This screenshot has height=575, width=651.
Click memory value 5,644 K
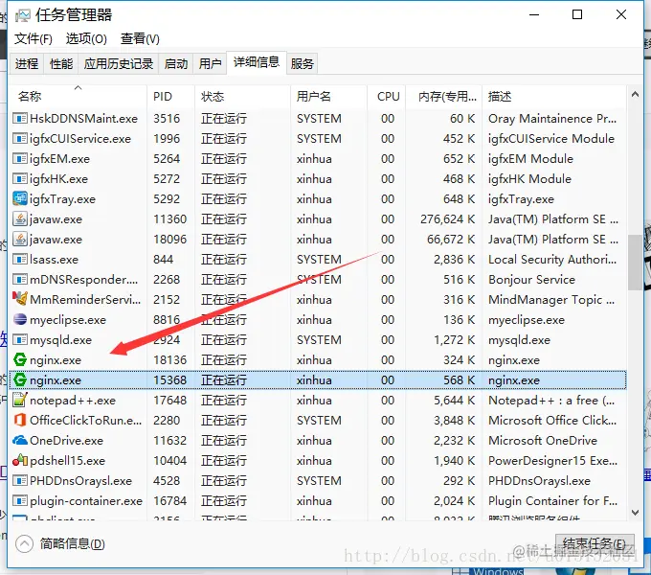[x=454, y=400]
